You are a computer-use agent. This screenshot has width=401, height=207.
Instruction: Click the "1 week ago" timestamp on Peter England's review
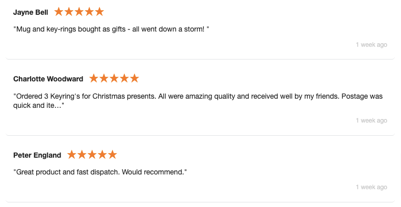pyautogui.click(x=371, y=187)
